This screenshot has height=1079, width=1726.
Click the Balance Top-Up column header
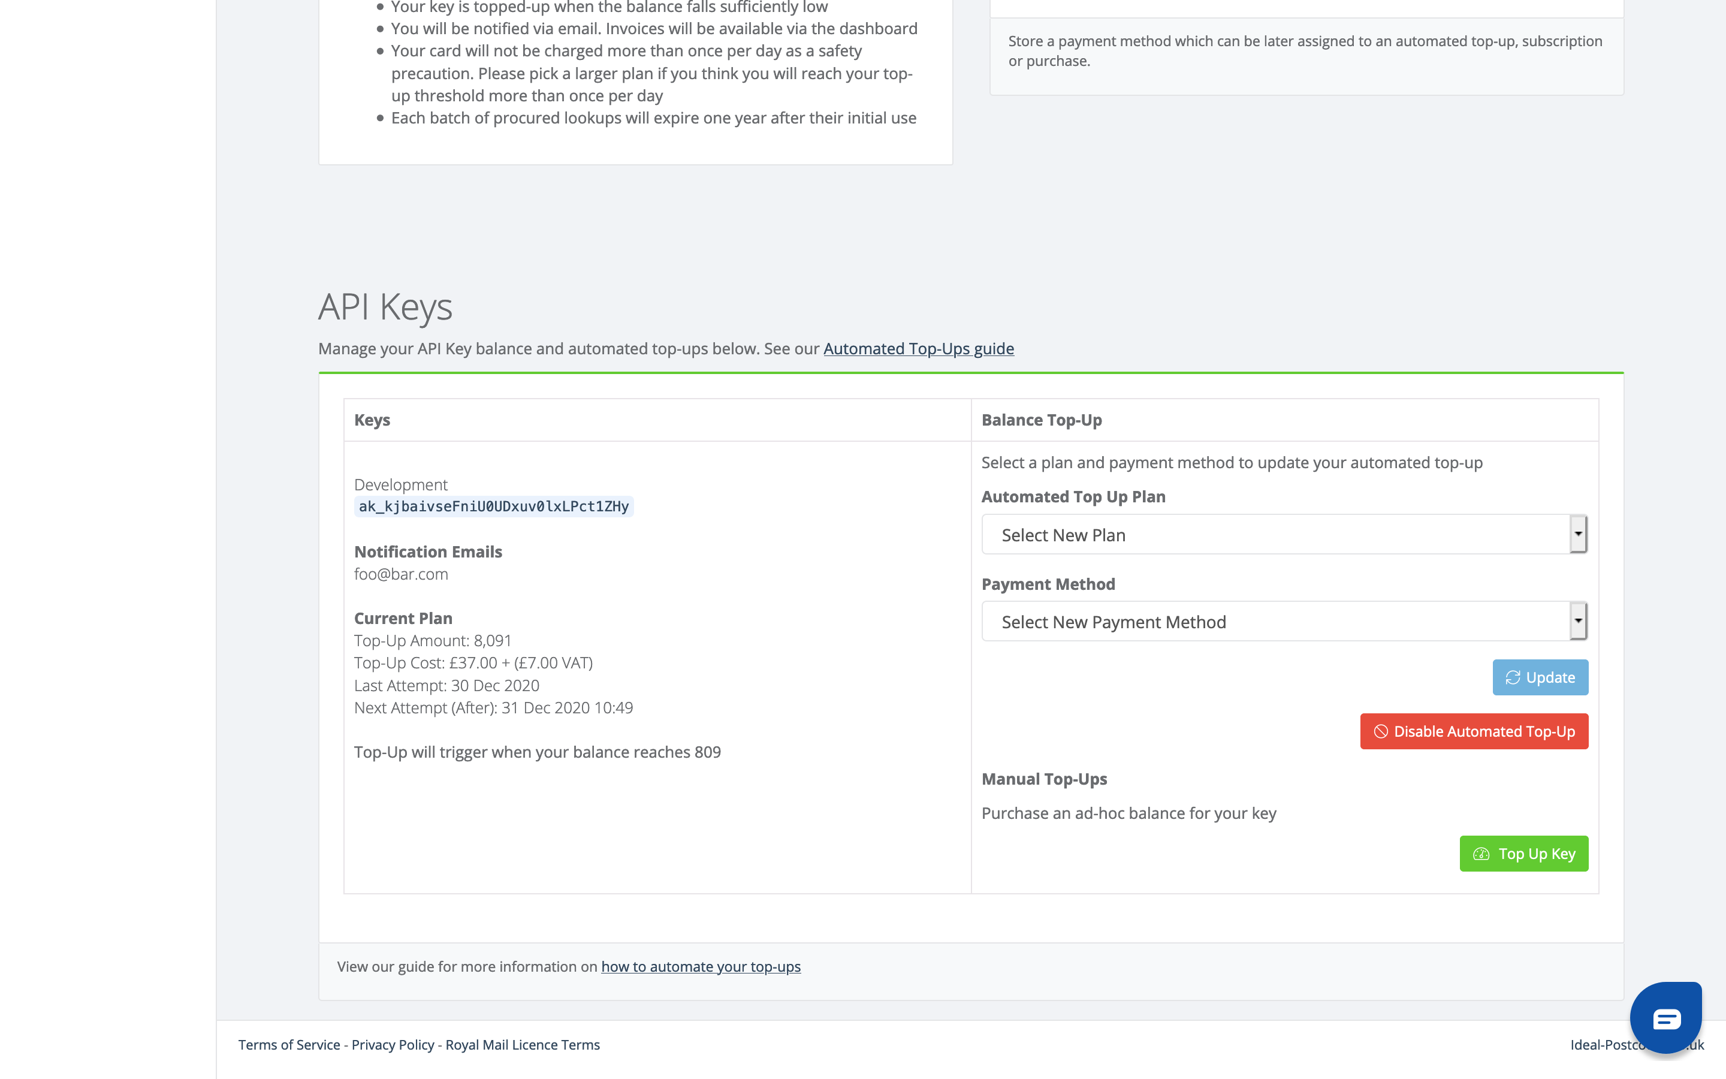coord(1042,420)
